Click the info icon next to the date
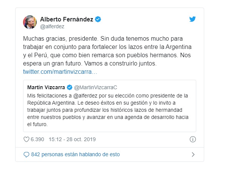This screenshot has height=169, width=228. point(193,139)
